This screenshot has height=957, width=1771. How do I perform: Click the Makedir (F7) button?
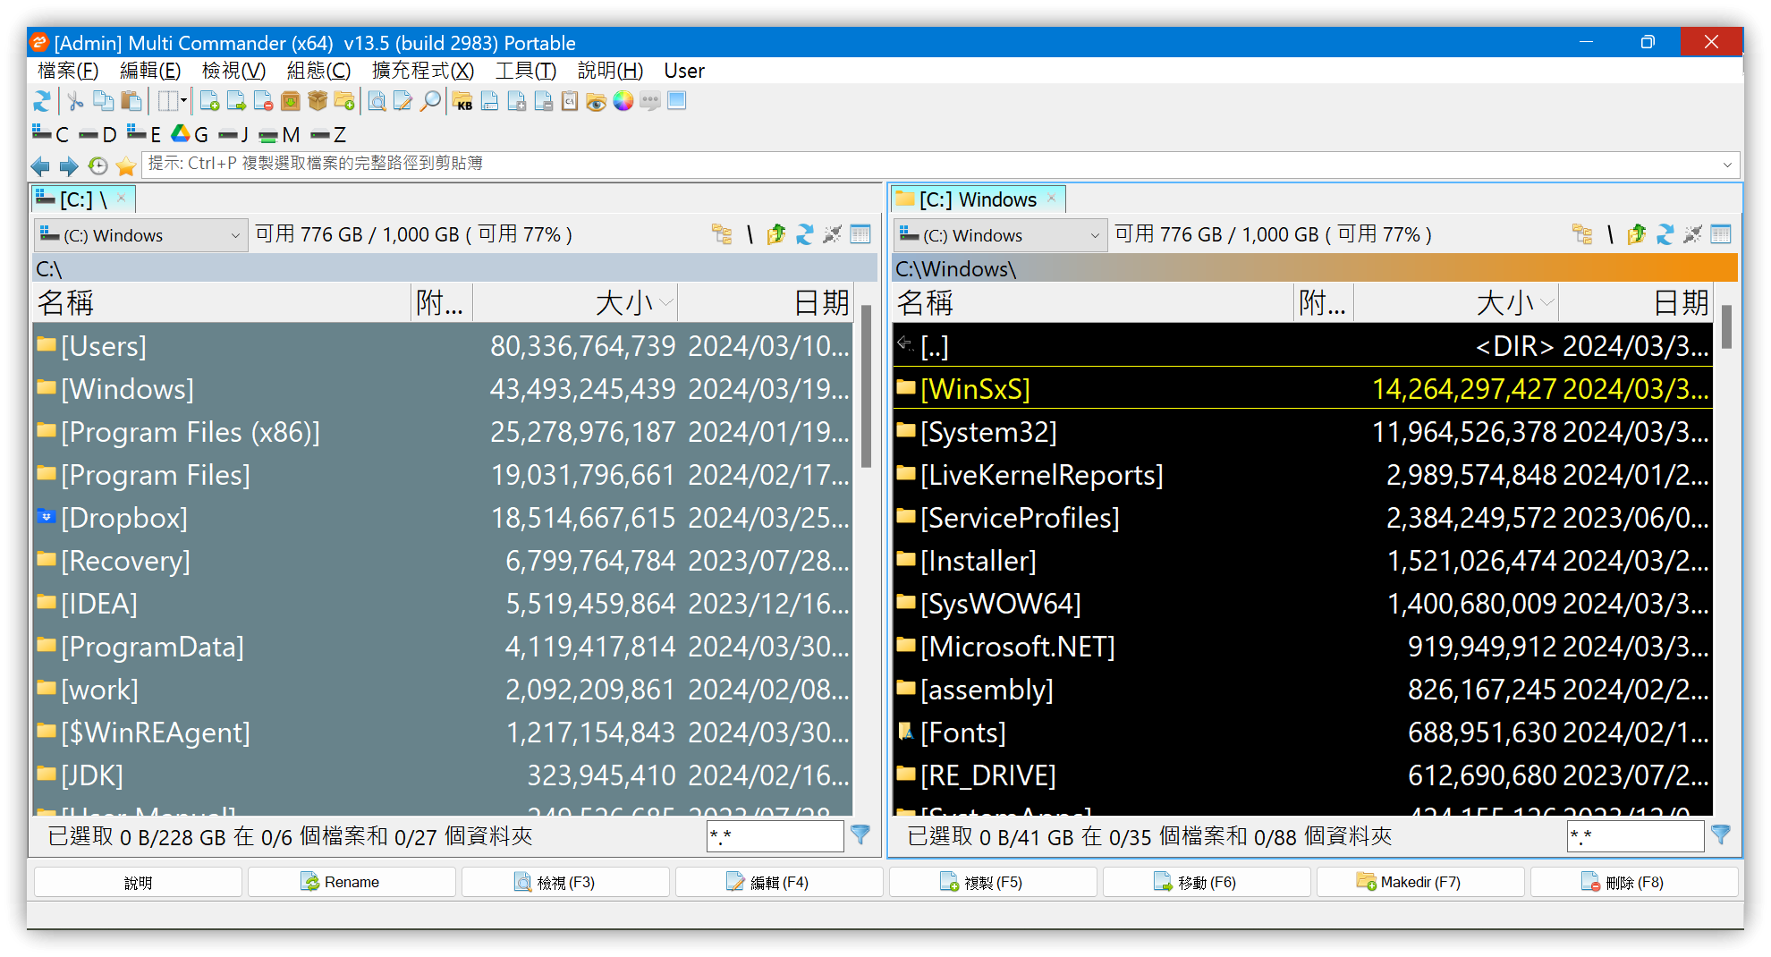coord(1420,882)
